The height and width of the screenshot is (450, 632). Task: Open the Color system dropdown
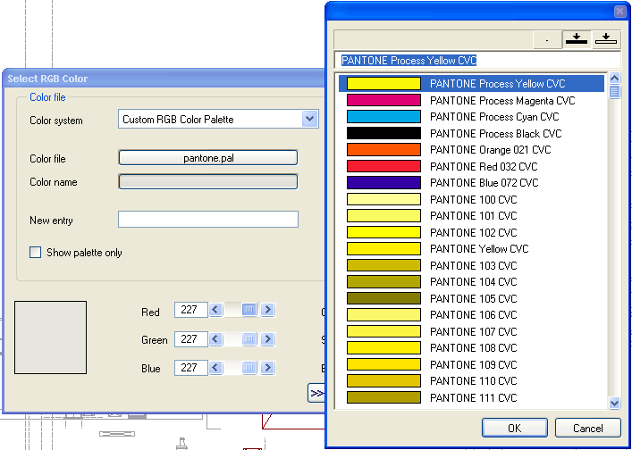click(x=218, y=119)
